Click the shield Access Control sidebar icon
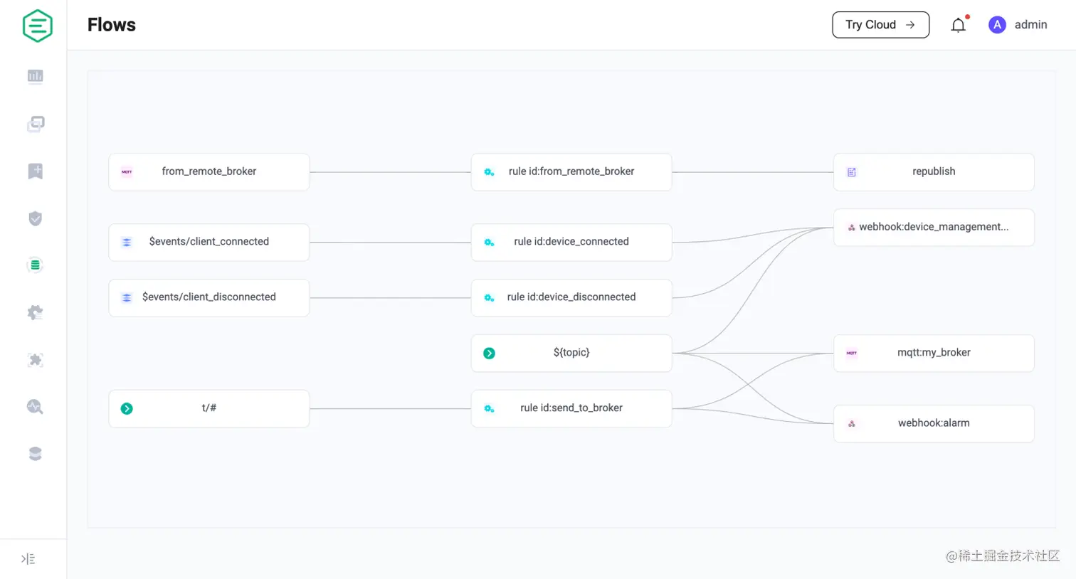The width and height of the screenshot is (1076, 579). (x=35, y=218)
